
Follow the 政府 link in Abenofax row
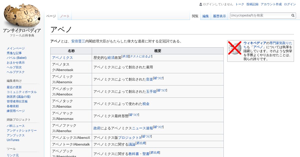97,128
